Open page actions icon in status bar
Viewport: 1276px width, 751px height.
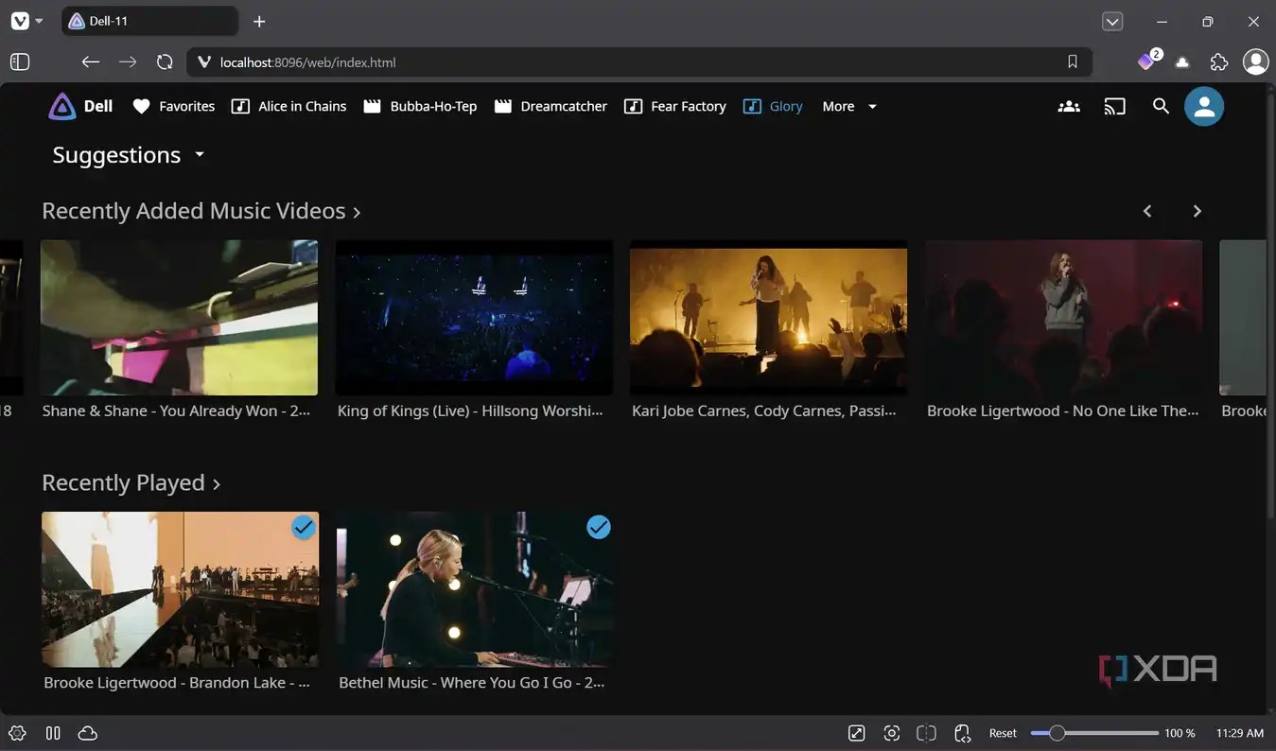click(x=962, y=733)
